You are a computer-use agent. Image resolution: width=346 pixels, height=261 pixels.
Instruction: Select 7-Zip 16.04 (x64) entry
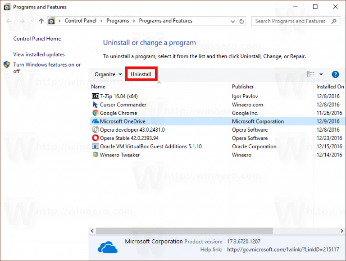coord(119,96)
